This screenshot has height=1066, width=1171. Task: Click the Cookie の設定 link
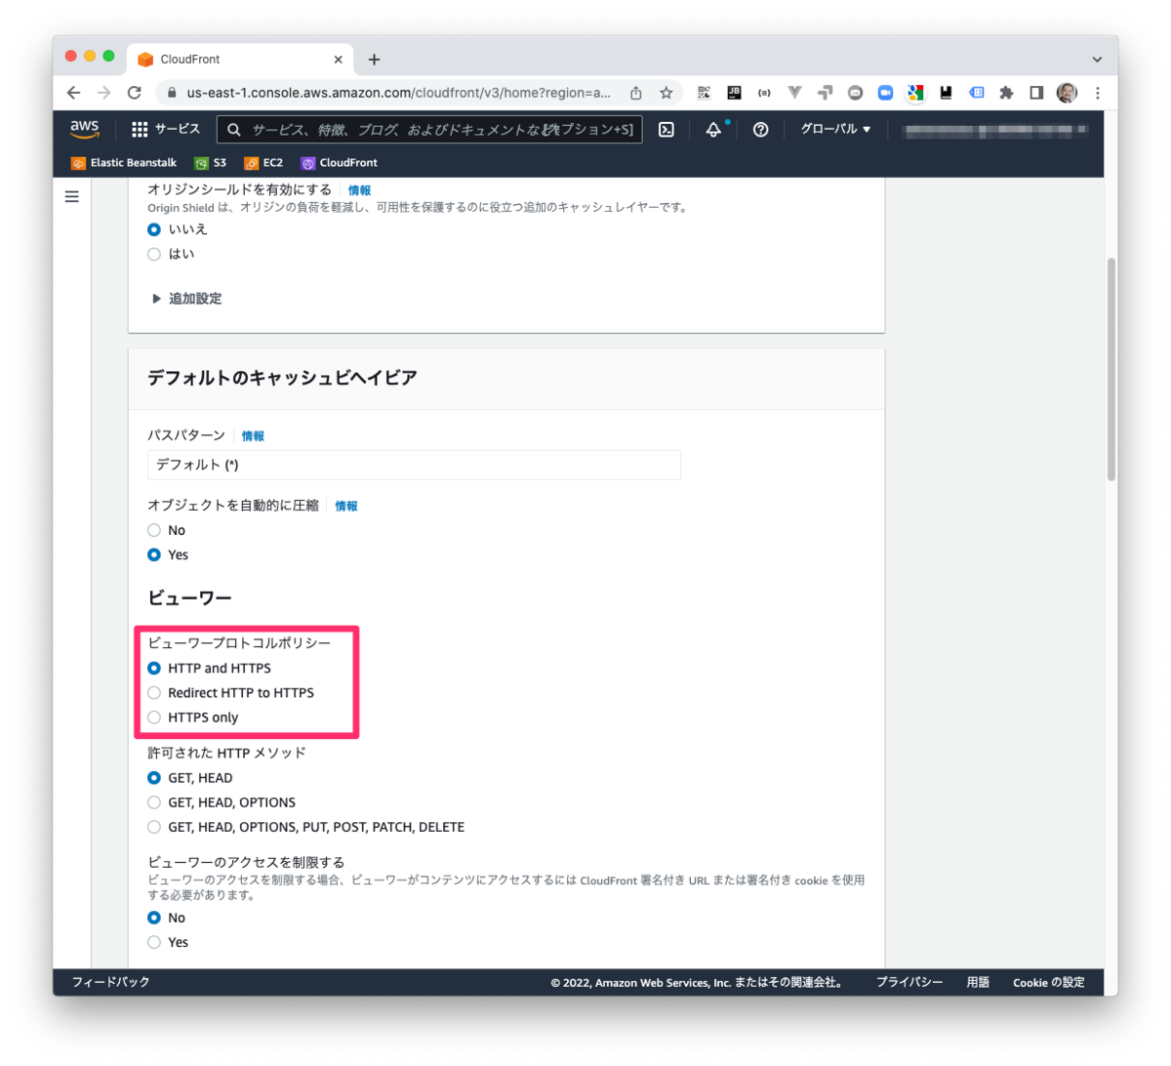coord(1048,983)
